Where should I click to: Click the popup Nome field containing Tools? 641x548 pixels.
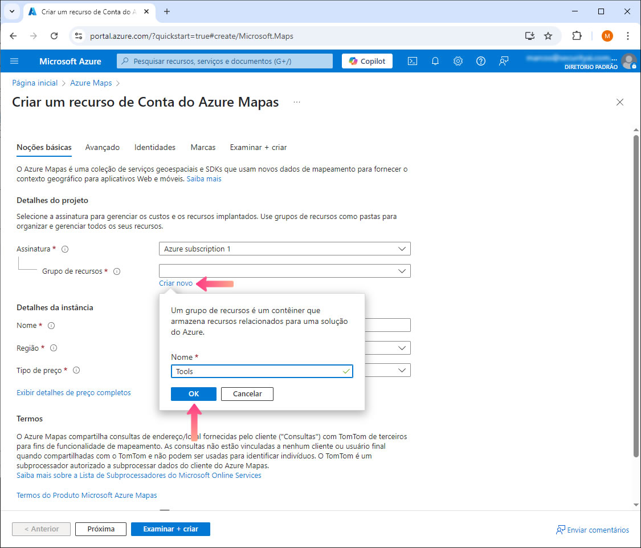(x=262, y=371)
